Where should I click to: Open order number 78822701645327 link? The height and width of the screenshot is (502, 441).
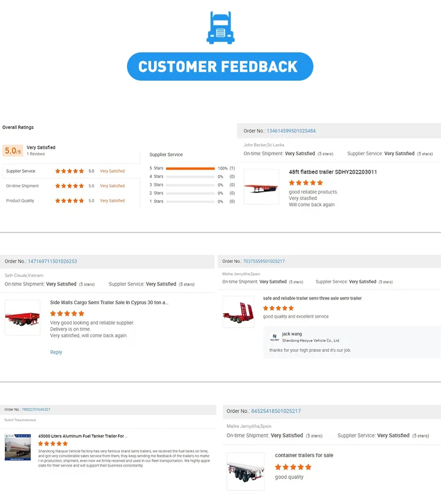point(36,410)
